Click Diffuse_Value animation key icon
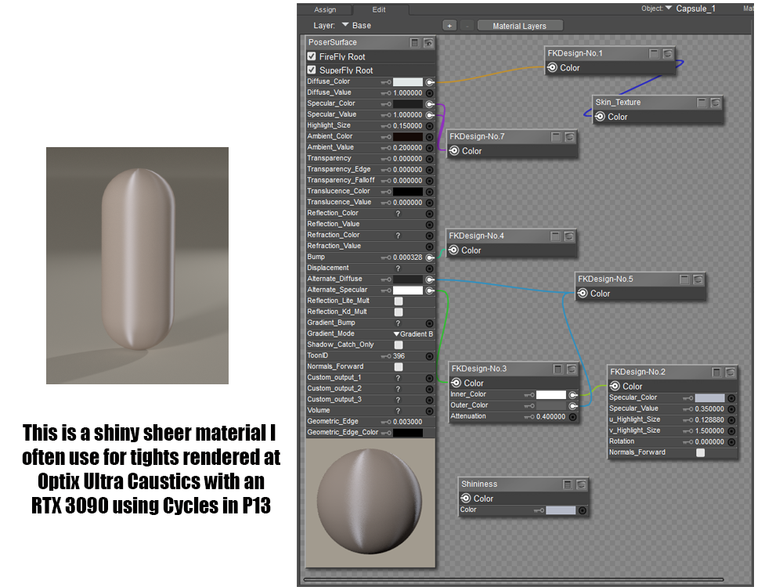This screenshot has width=783, height=587. (386, 93)
